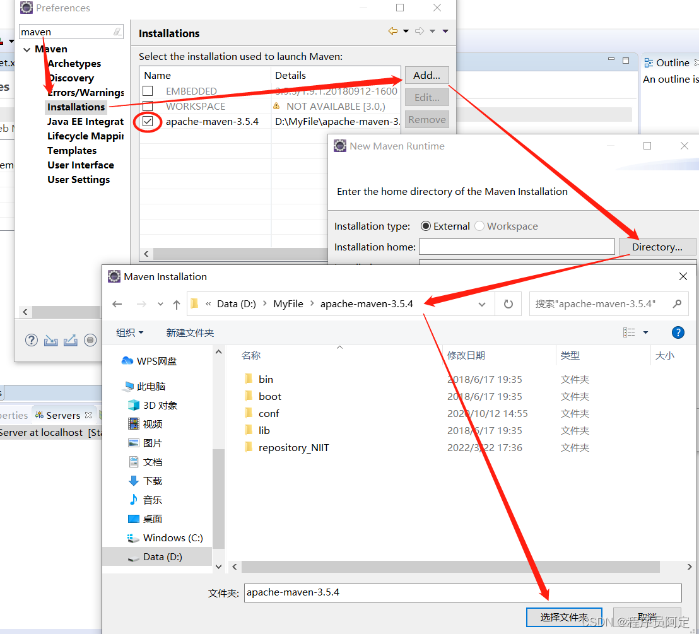Check the WORKSPACE installation checkbox
Image resolution: width=699 pixels, height=634 pixels.
(148, 106)
